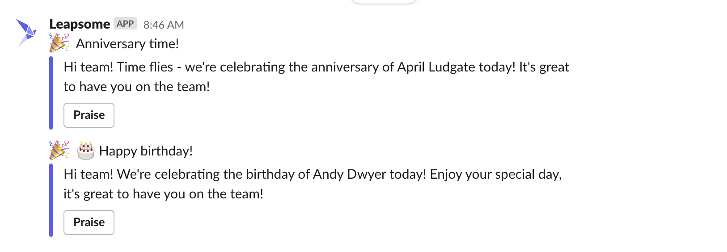Click Praise under the birthday message
The width and height of the screenshot is (727, 252).
[x=89, y=223]
